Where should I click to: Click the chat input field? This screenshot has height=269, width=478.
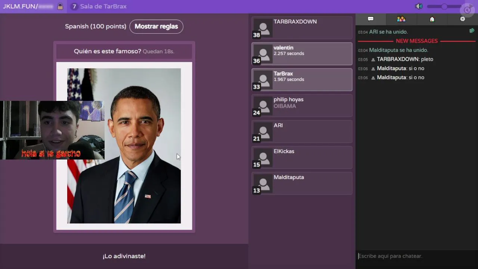pos(417,256)
